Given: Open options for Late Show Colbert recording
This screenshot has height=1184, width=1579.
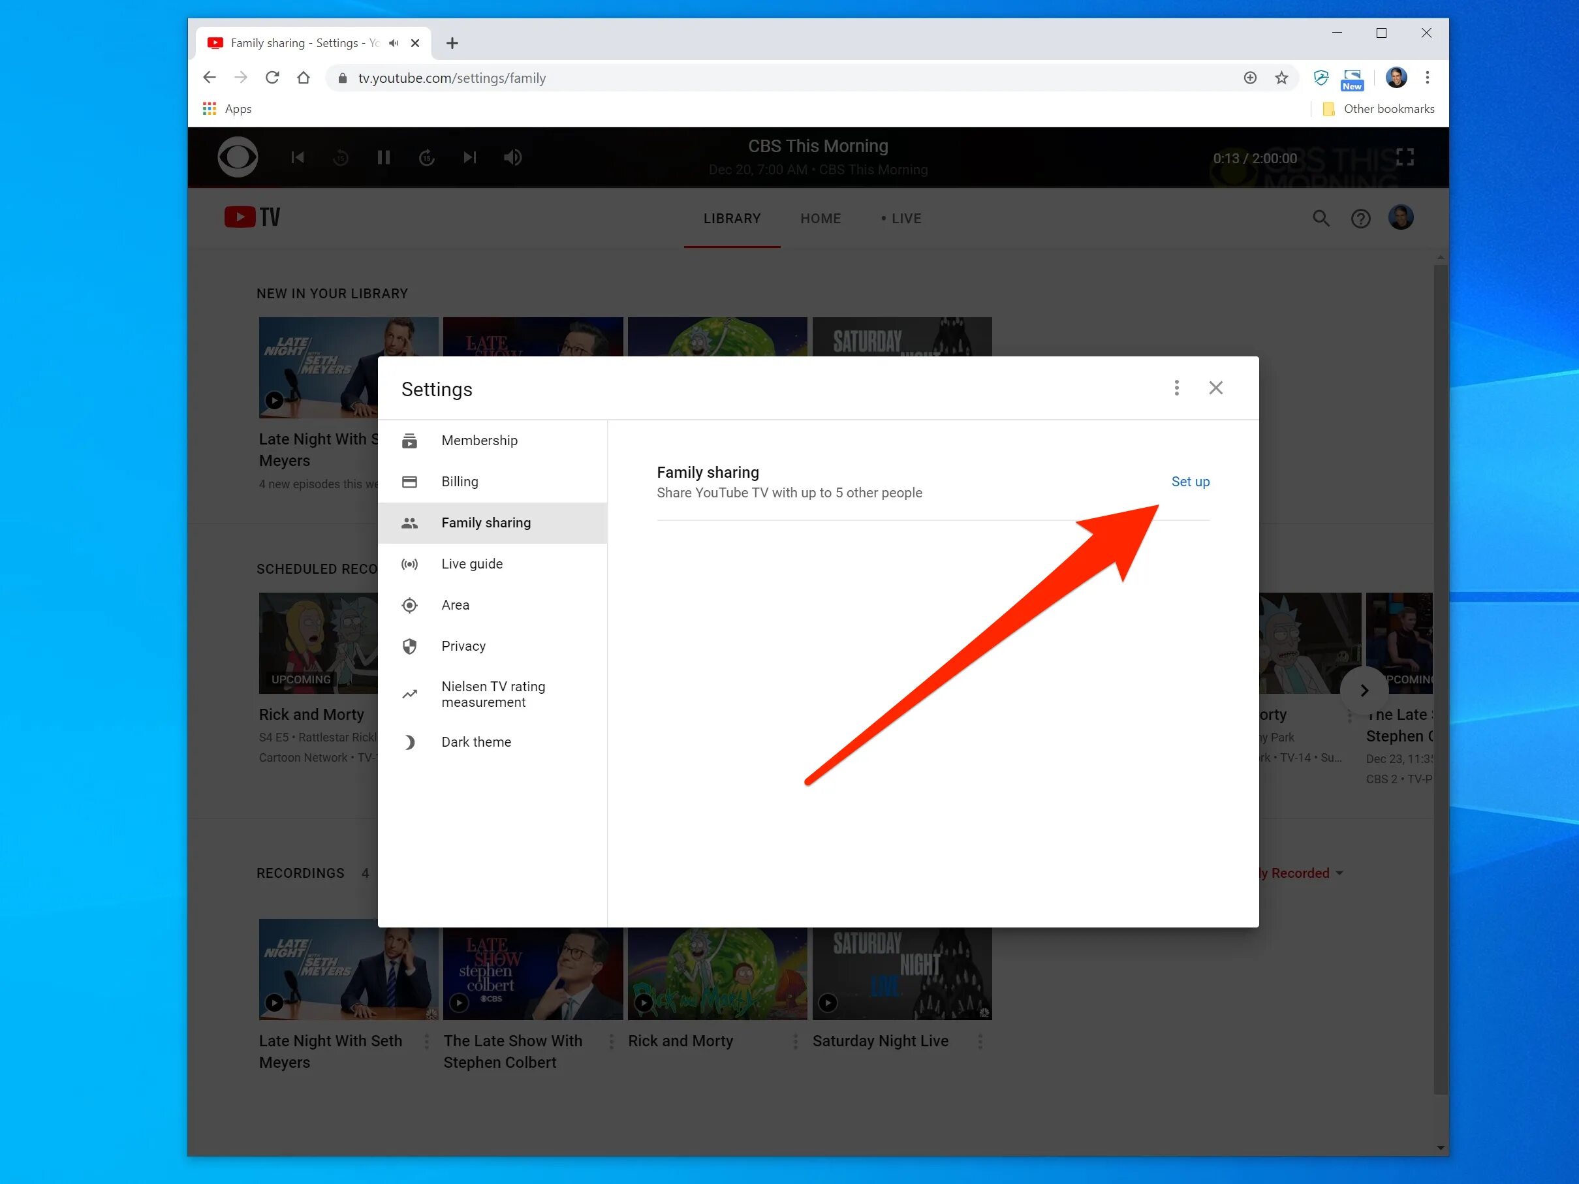Looking at the screenshot, I should 611,1042.
